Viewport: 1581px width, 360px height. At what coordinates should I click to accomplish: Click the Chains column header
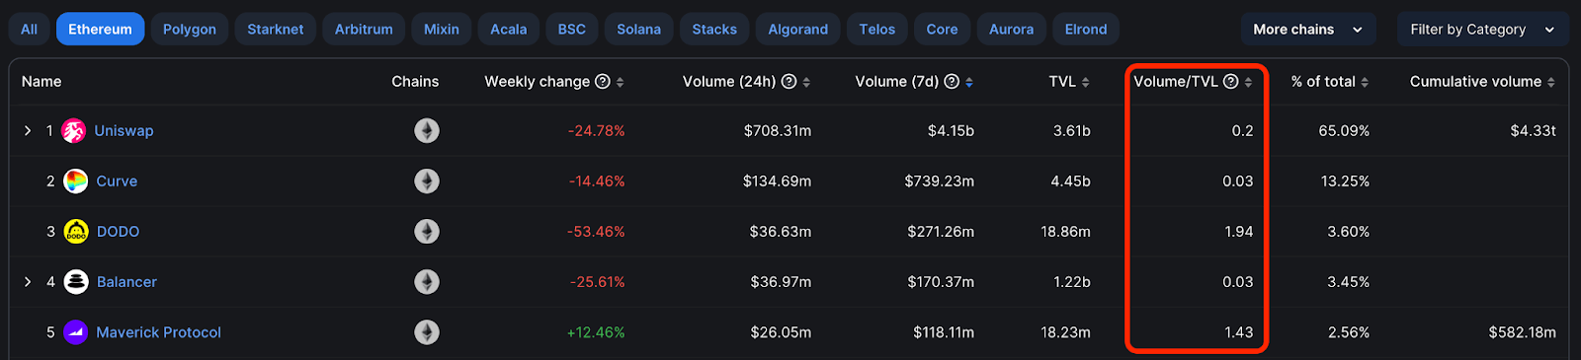pos(415,82)
